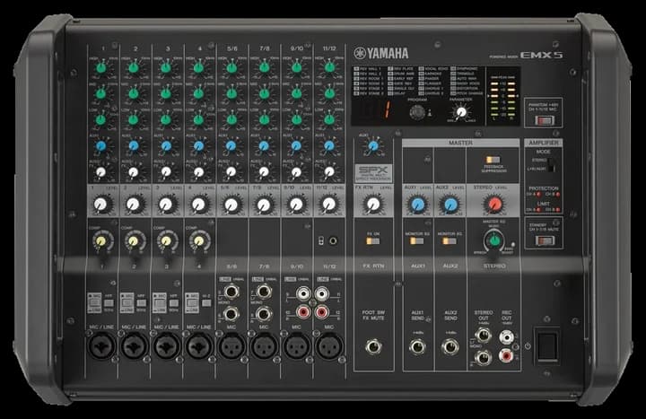This screenshot has height=419, width=646.
Task: Select the stereo mini jack on channel 11/12
Action: coord(333,240)
